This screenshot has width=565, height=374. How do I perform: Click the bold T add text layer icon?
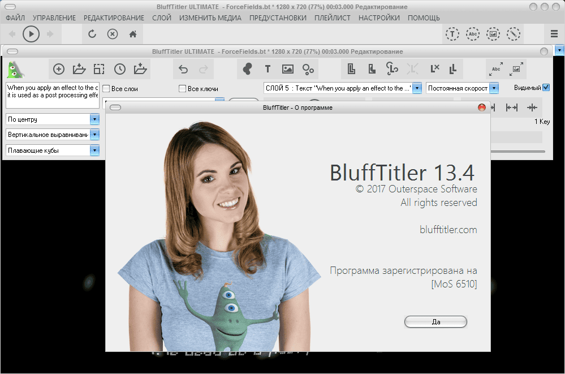268,69
